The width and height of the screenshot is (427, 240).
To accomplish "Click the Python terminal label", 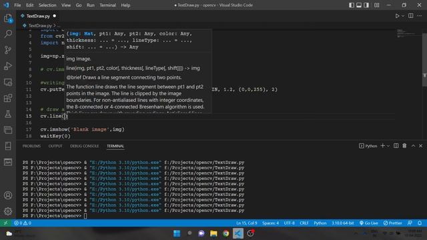I will (368, 146).
